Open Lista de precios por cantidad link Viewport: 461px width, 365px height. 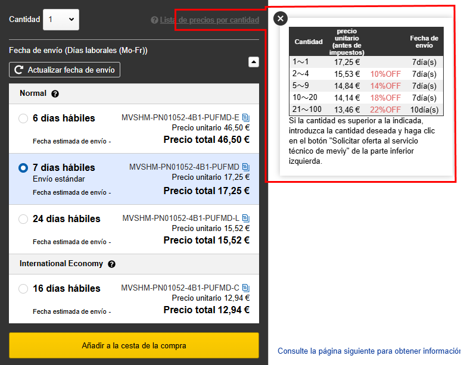pyautogui.click(x=209, y=20)
